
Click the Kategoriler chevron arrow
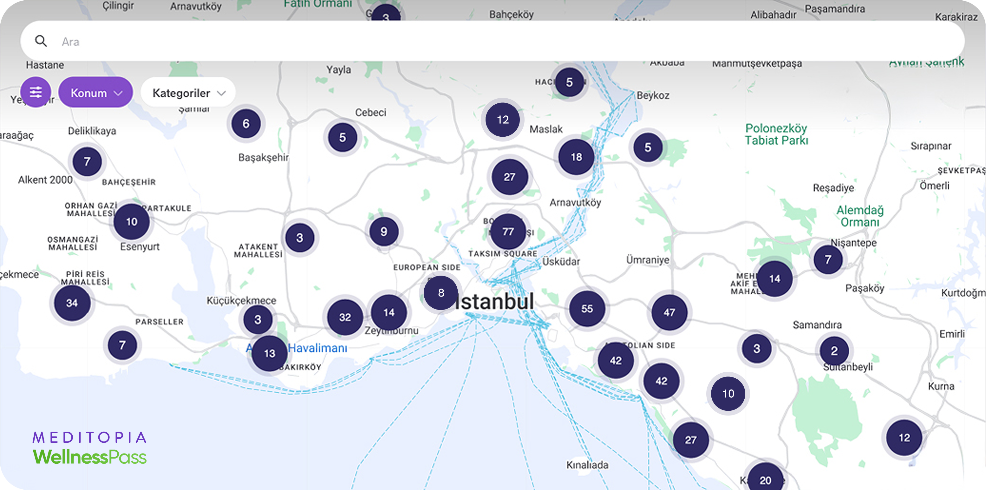click(x=221, y=93)
